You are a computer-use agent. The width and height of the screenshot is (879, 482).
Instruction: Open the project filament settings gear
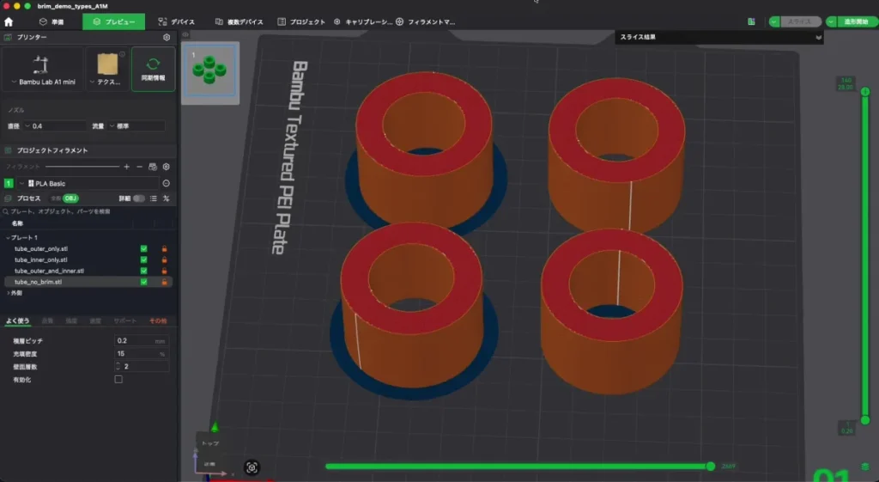pos(166,167)
